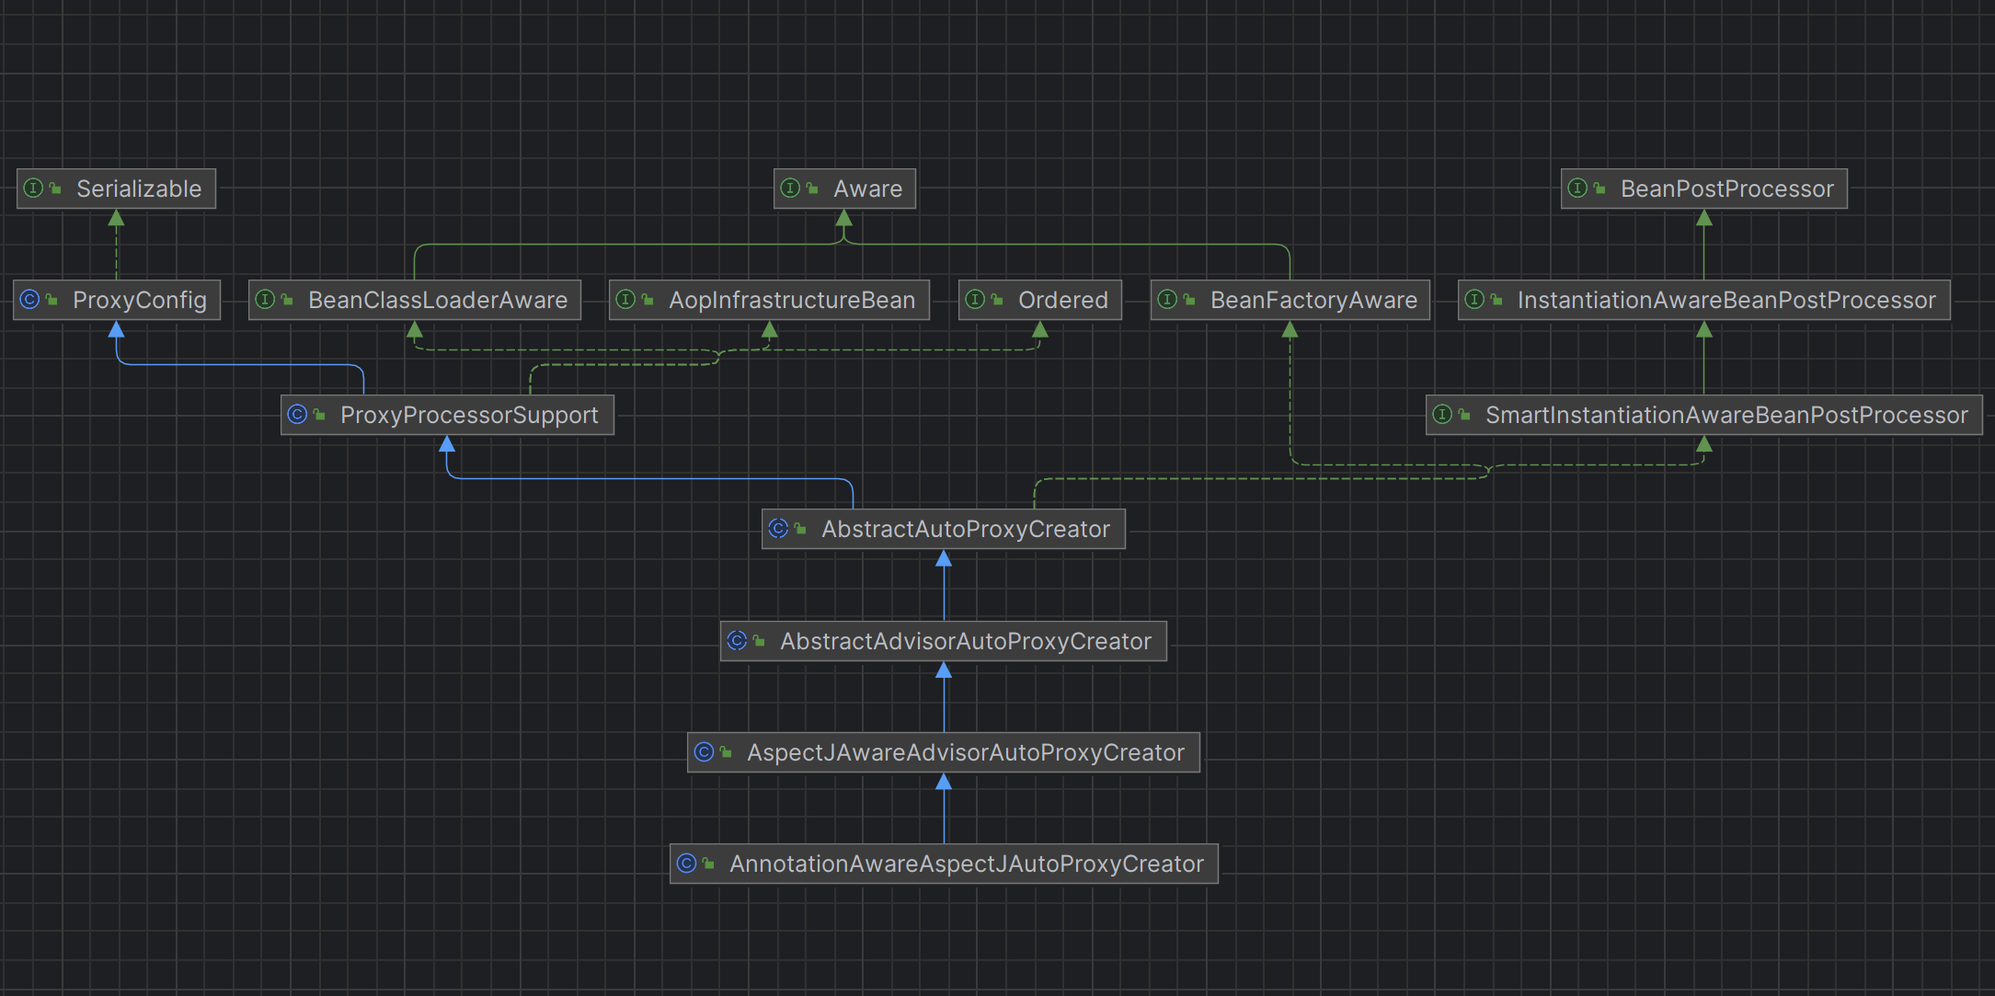Image resolution: width=1995 pixels, height=996 pixels.
Task: Click the Serializable interface icon
Action: (x=33, y=189)
